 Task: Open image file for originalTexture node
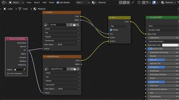click(x=75, y=69)
